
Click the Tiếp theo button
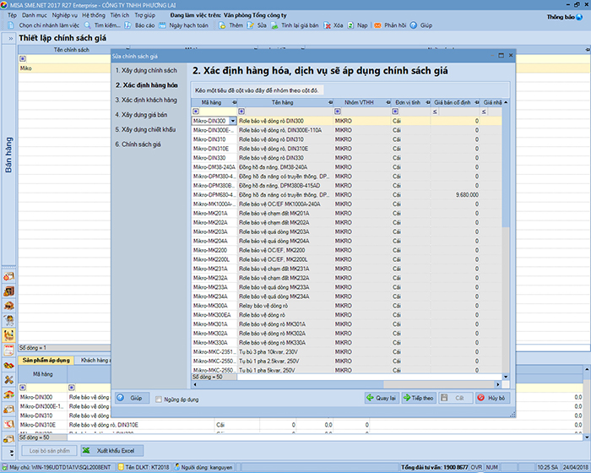click(419, 398)
